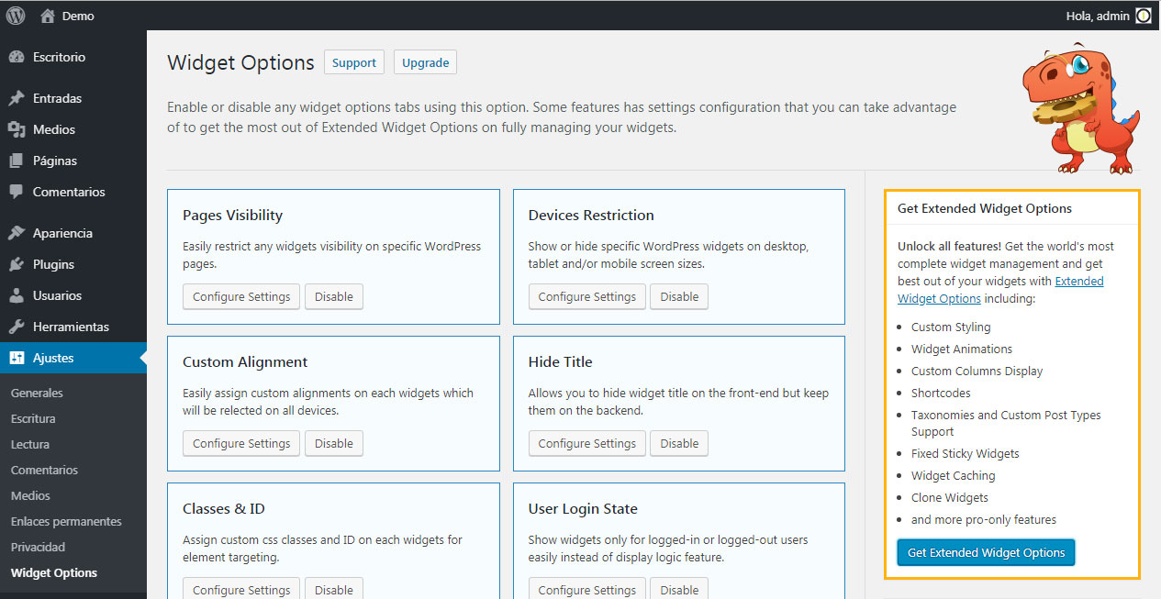
Task: Open the Escritorio menu item
Action: (73, 57)
